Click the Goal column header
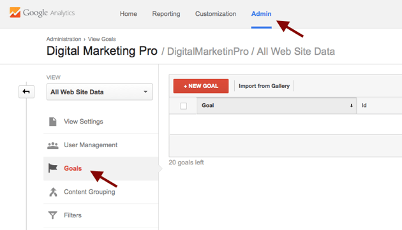The width and height of the screenshot is (402, 230). tap(276, 106)
